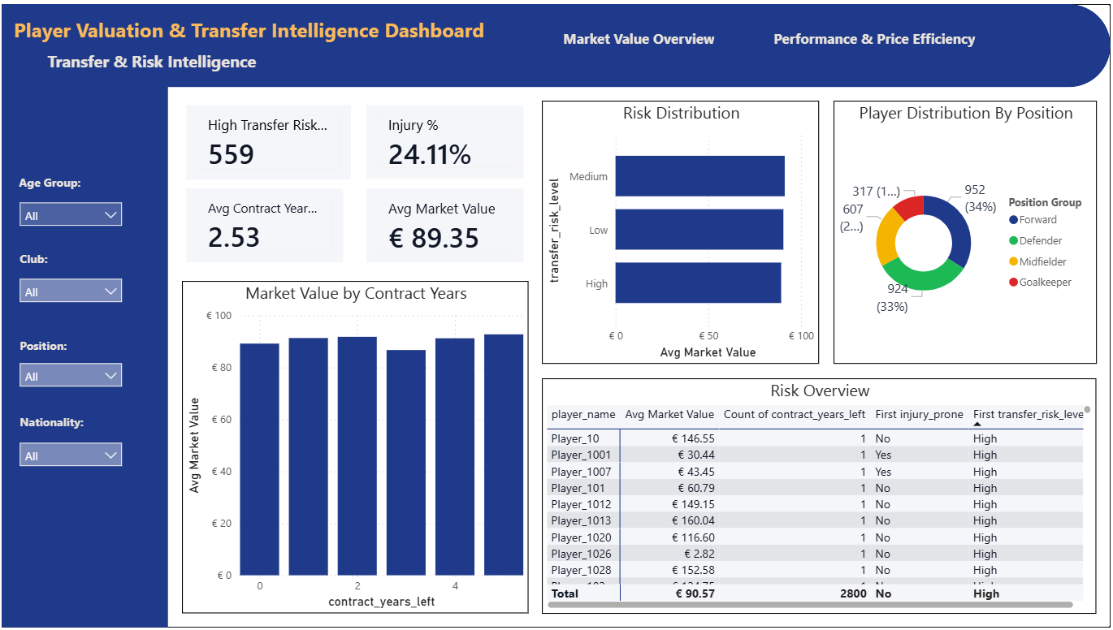Screen dimensions: 1113x630
Task: Expand the Club filter dropdown
Action: (71, 291)
